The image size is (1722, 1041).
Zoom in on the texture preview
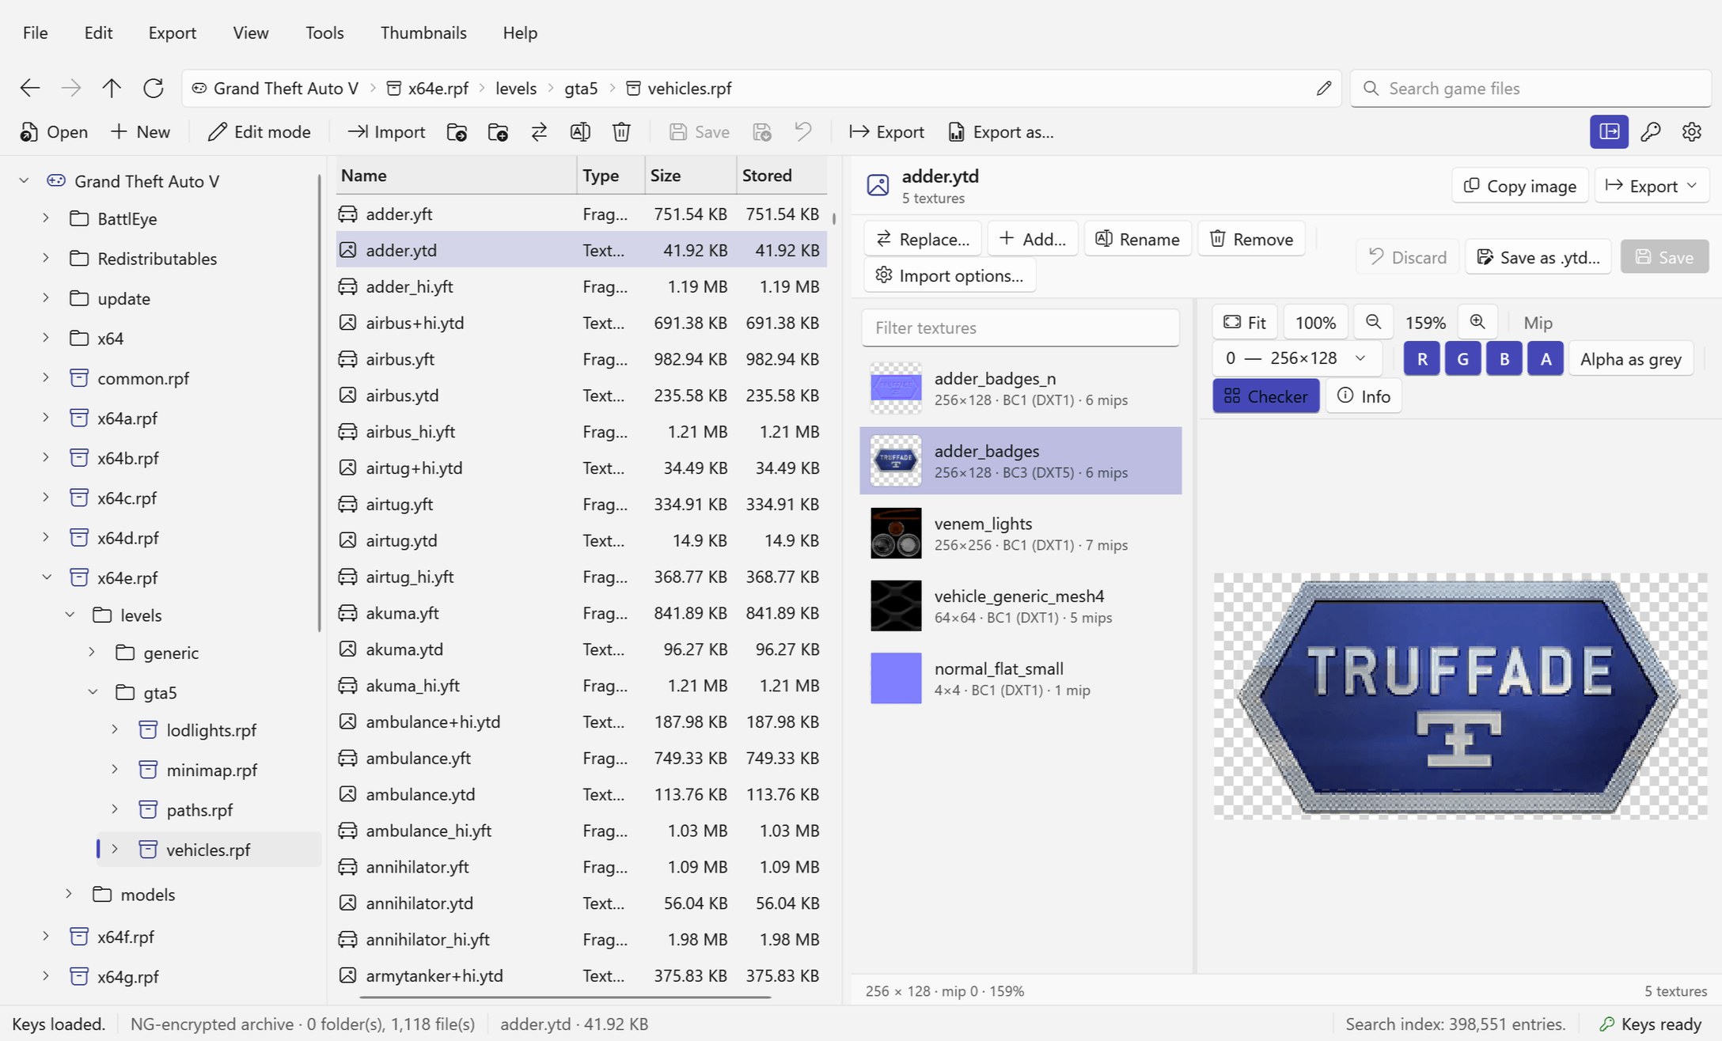pyautogui.click(x=1477, y=322)
